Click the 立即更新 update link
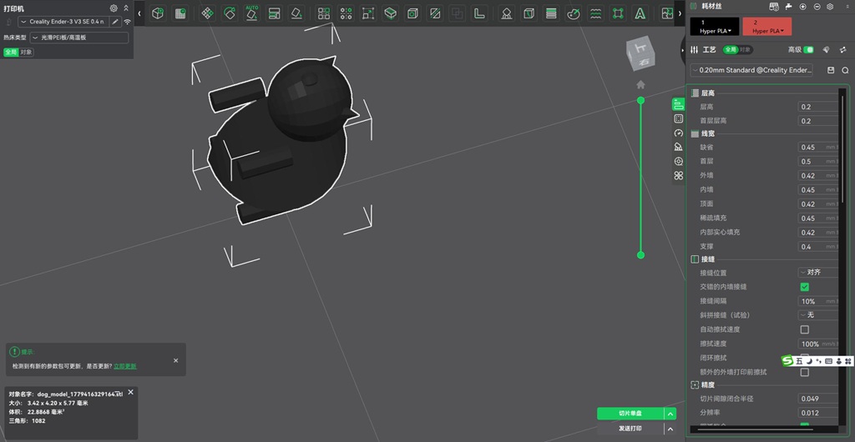The height and width of the screenshot is (442, 855). coord(125,366)
